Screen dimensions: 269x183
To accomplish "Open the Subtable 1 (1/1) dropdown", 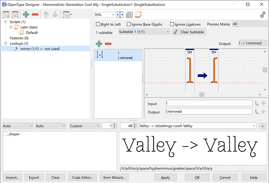I will (x=144, y=32).
